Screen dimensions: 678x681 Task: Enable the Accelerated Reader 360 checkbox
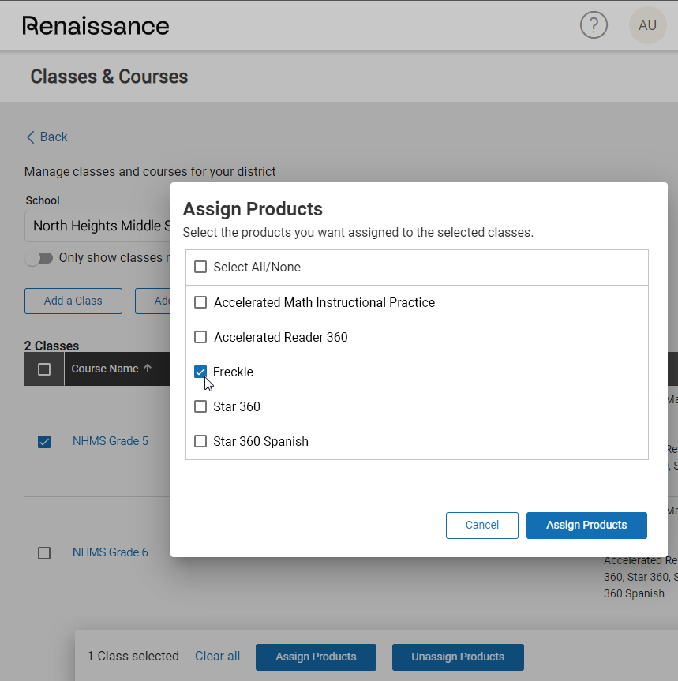click(x=200, y=337)
